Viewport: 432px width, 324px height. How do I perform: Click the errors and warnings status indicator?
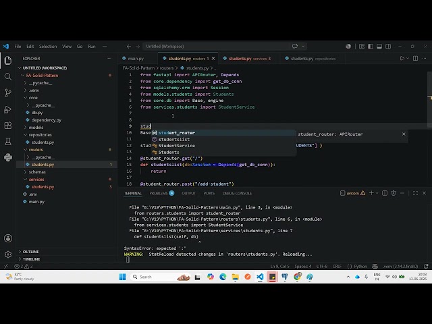(x=24, y=266)
